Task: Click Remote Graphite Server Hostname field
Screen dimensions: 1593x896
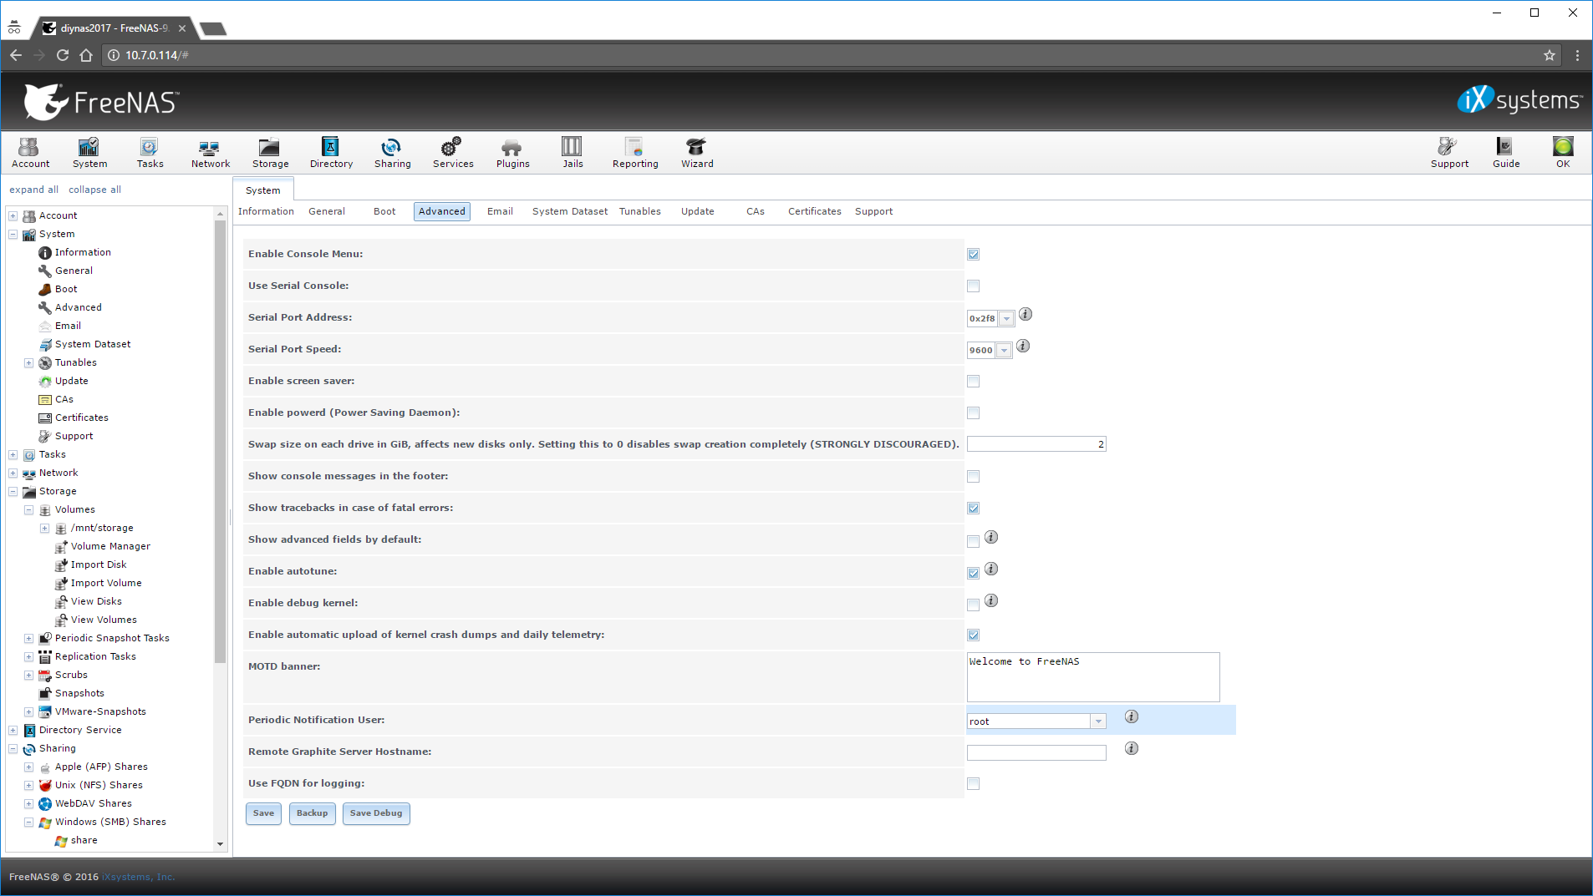Action: point(1036,752)
